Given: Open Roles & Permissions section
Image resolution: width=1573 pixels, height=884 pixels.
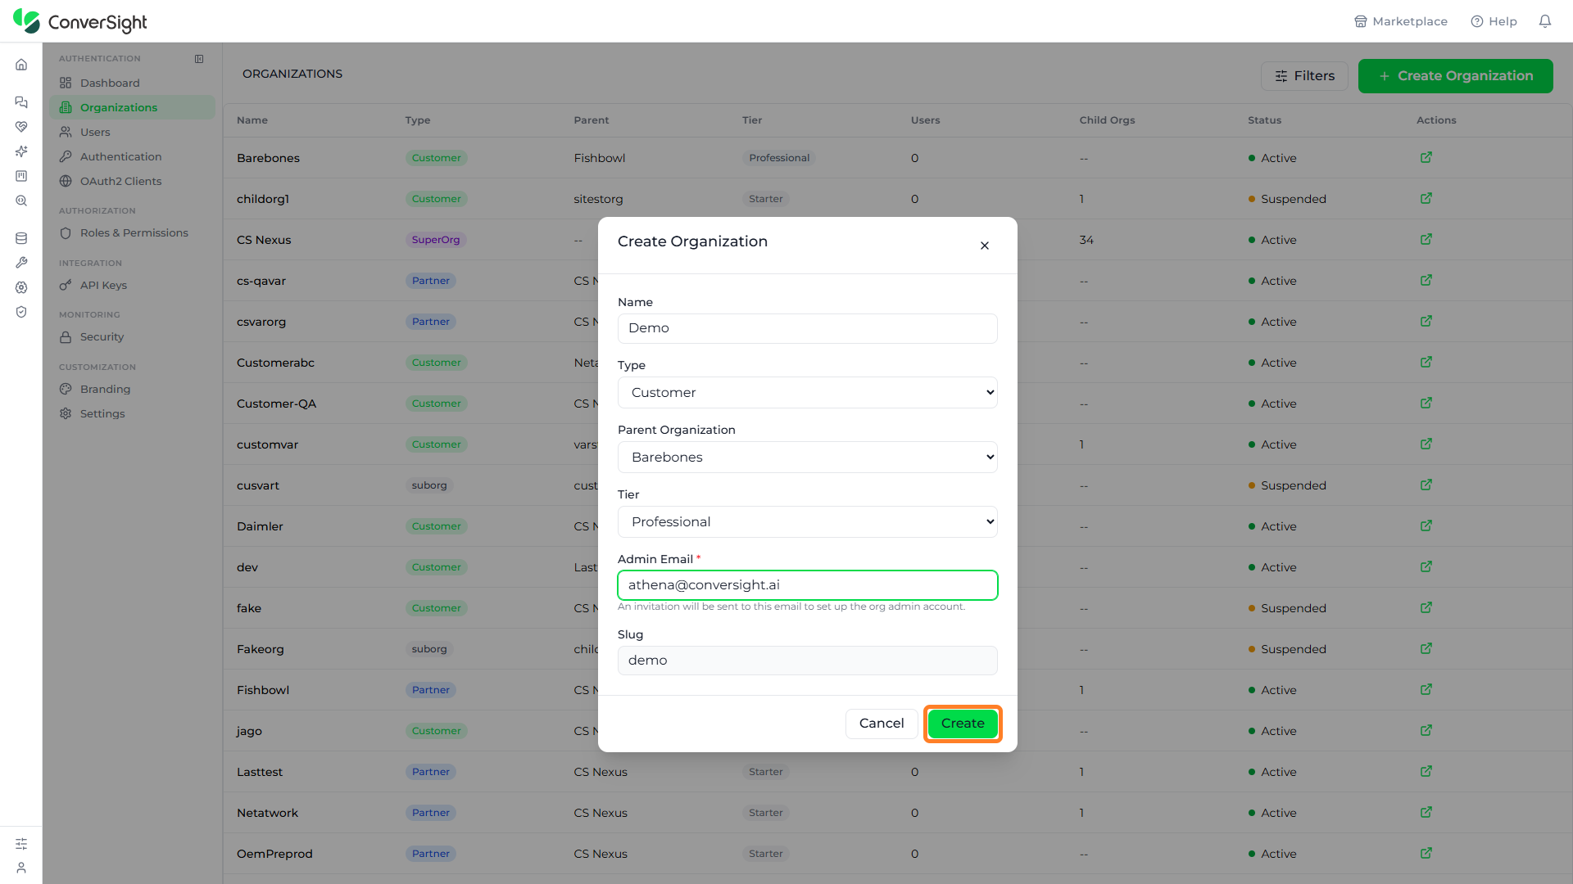Looking at the screenshot, I should pyautogui.click(x=132, y=232).
